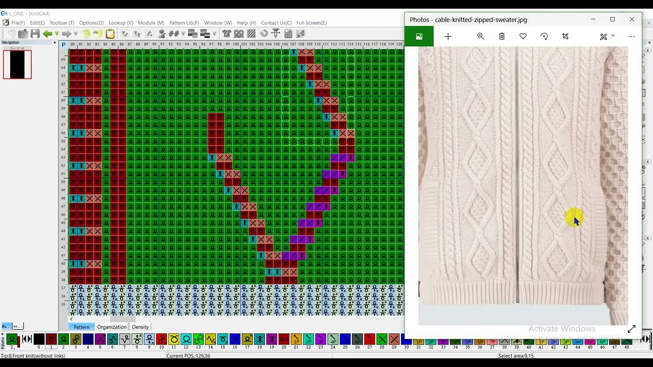Click Contact Us(C) link
Image resolution: width=653 pixels, height=367 pixels.
pyautogui.click(x=276, y=23)
